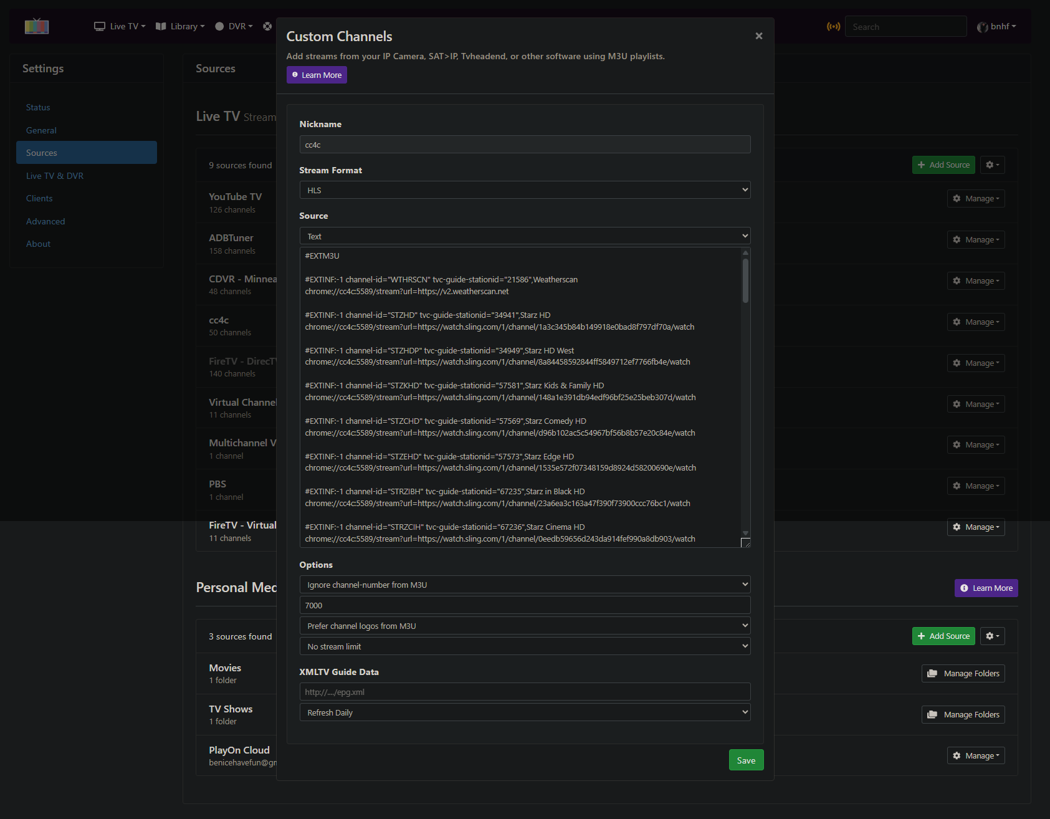
Task: Open the Live TV menu
Action: [x=120, y=26]
